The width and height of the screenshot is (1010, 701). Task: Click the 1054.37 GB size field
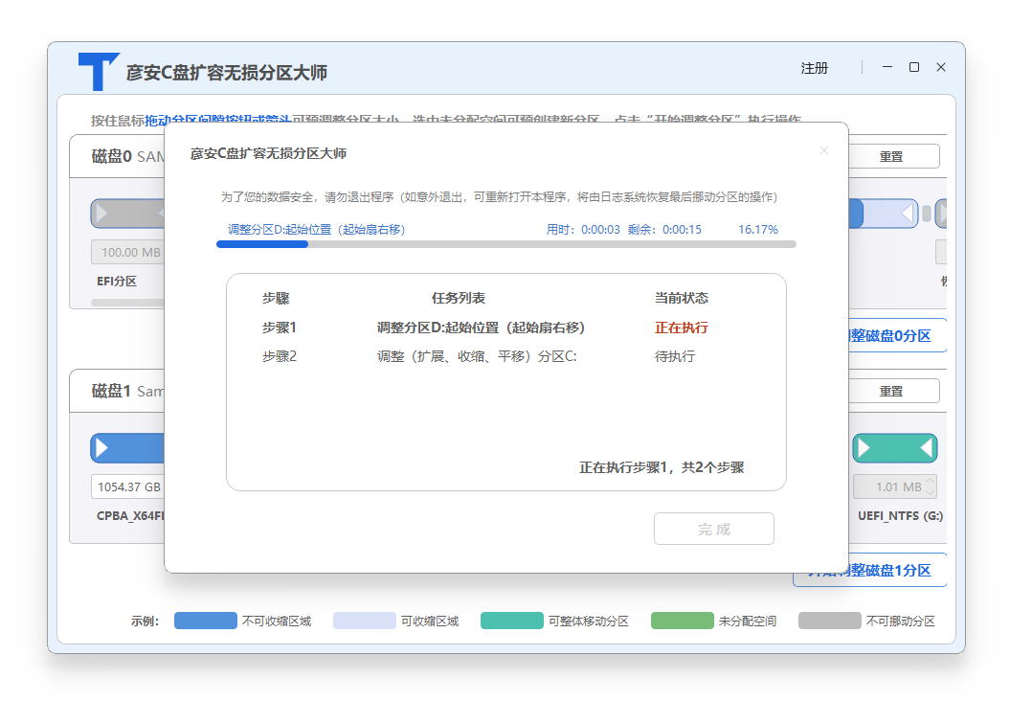coord(128,487)
